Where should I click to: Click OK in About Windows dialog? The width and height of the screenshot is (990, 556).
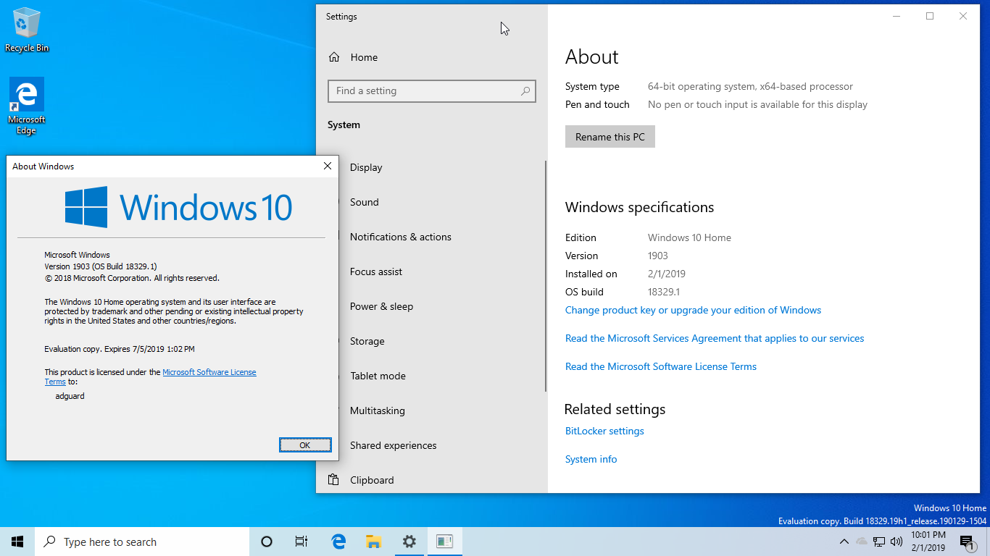click(x=305, y=445)
